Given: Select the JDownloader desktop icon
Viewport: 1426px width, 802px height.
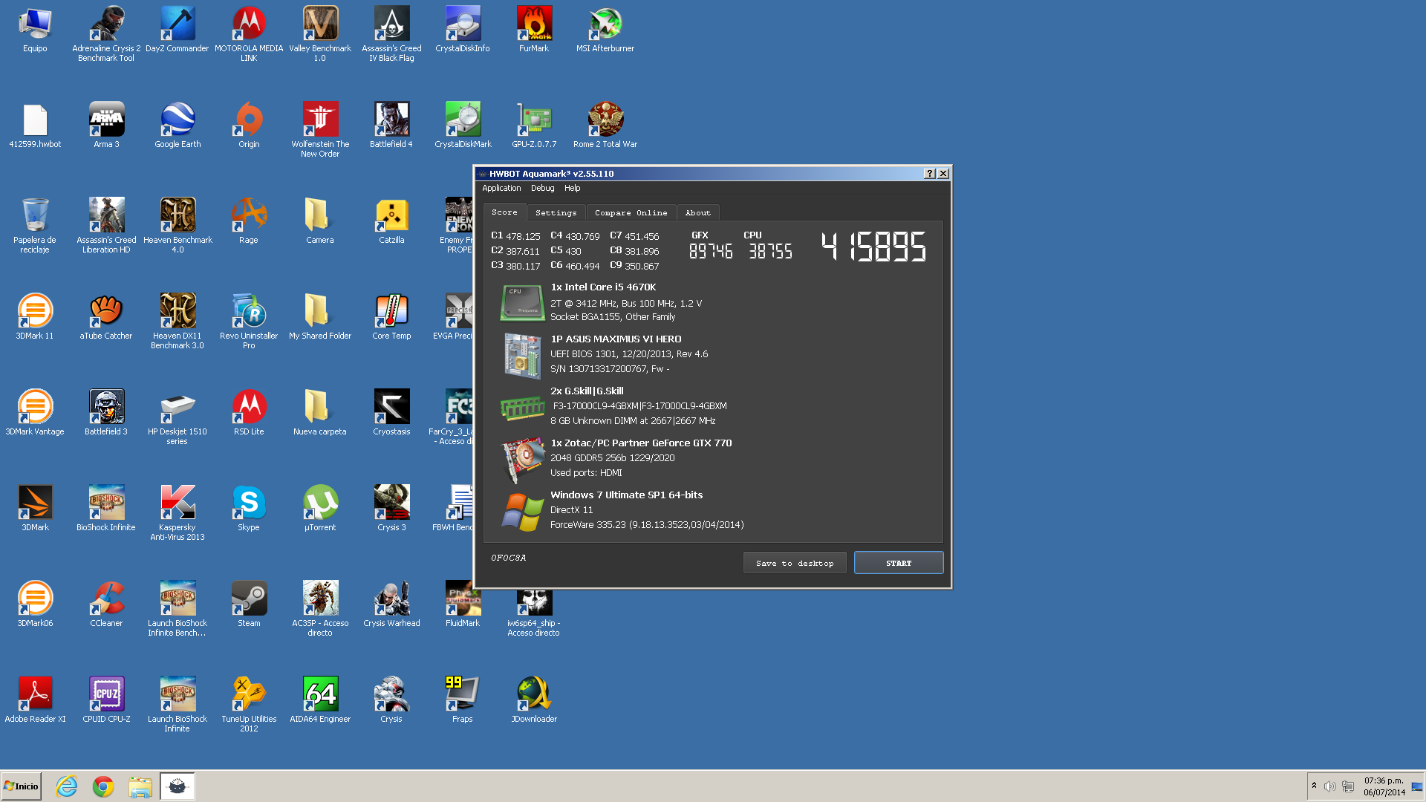Looking at the screenshot, I should pos(534,700).
